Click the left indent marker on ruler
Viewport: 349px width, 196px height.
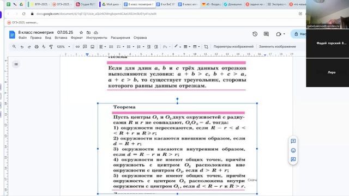click(87, 54)
